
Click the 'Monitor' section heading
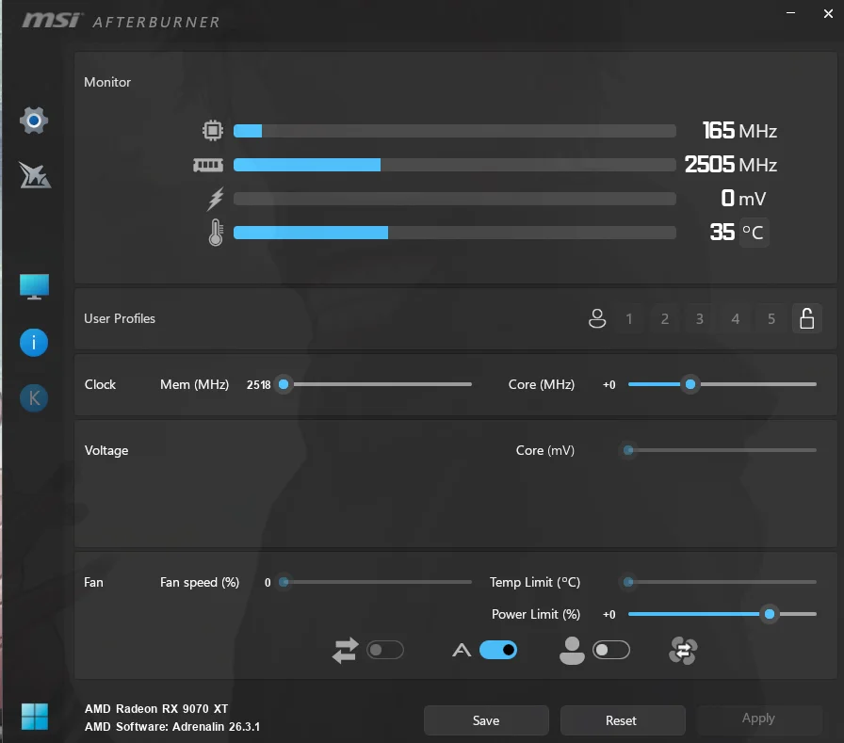(x=107, y=82)
